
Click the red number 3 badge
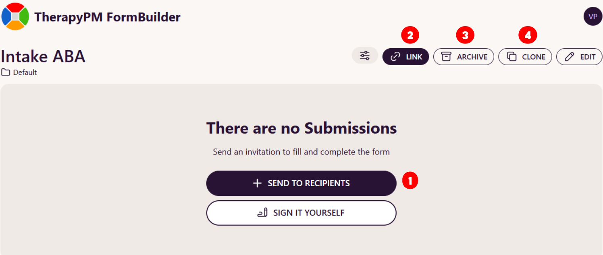coord(465,35)
